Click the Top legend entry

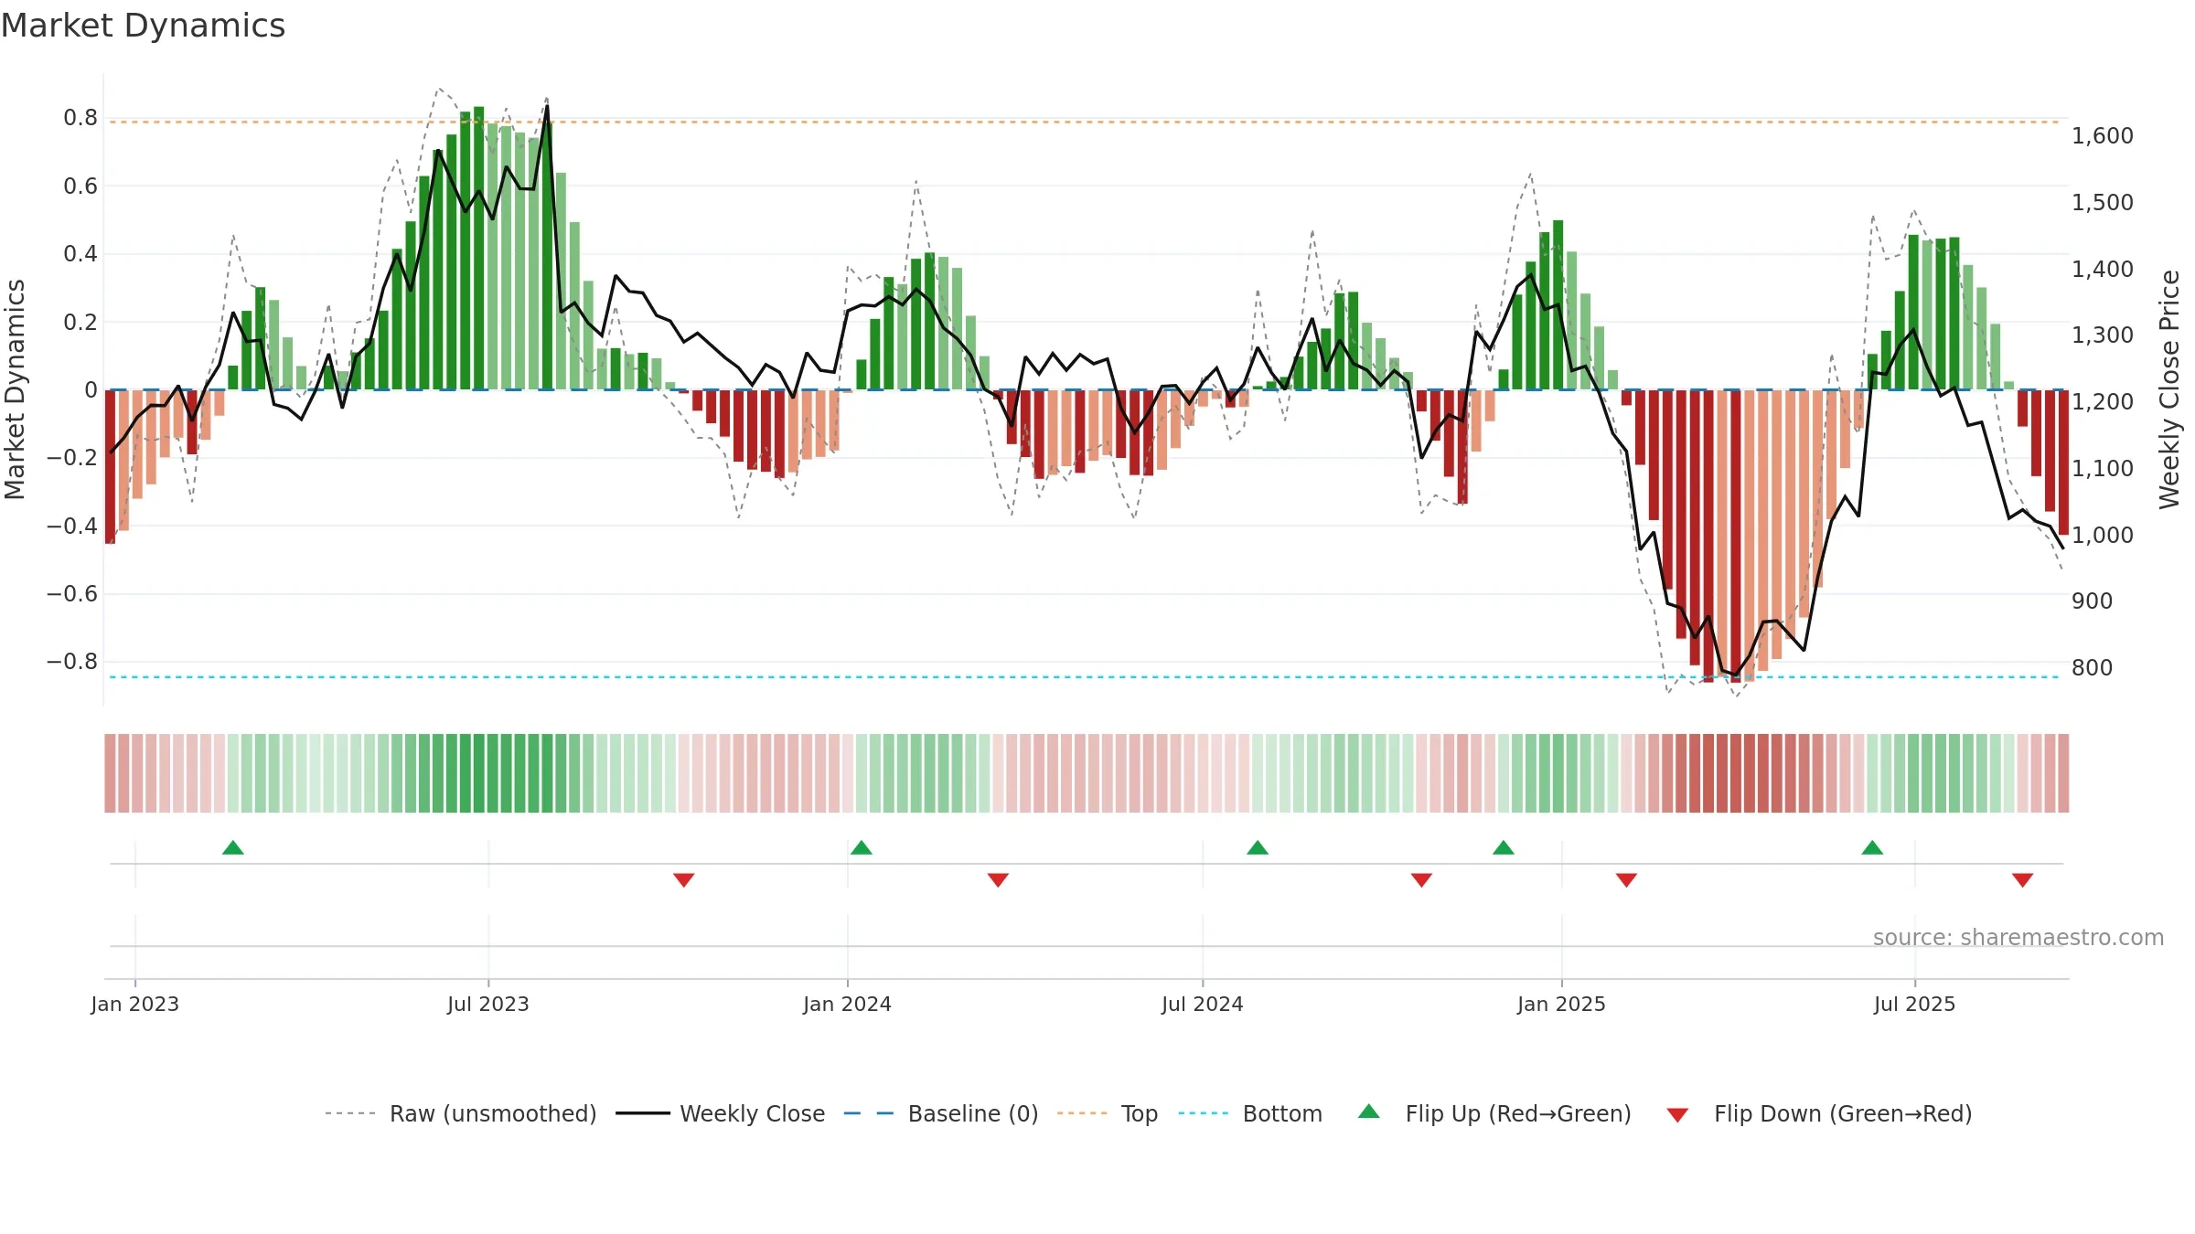(x=1107, y=1113)
